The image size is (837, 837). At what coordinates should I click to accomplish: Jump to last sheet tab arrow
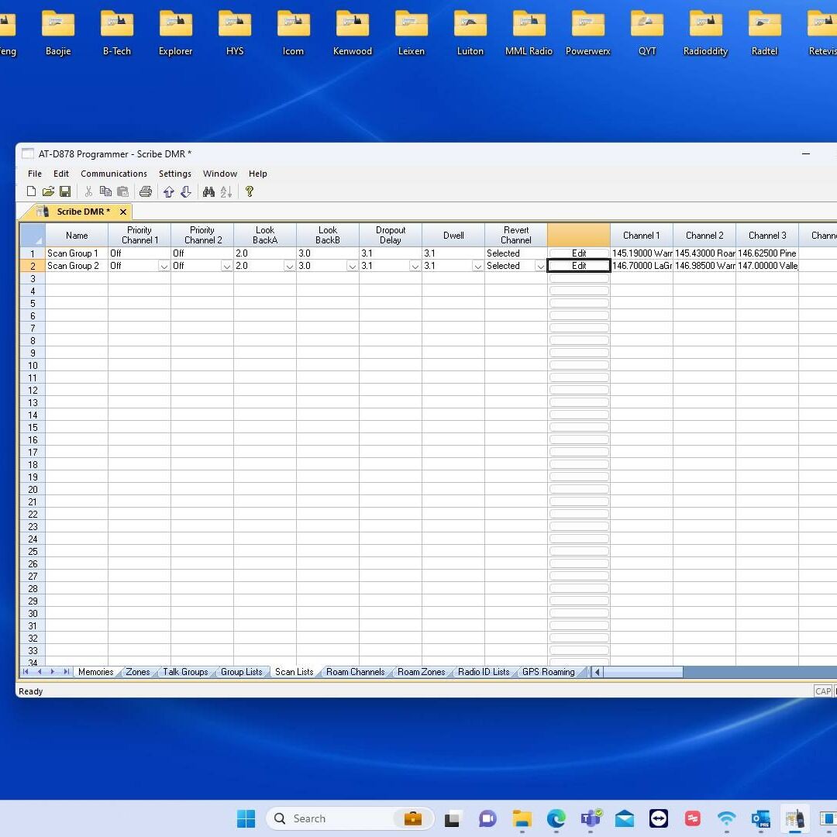pos(66,672)
